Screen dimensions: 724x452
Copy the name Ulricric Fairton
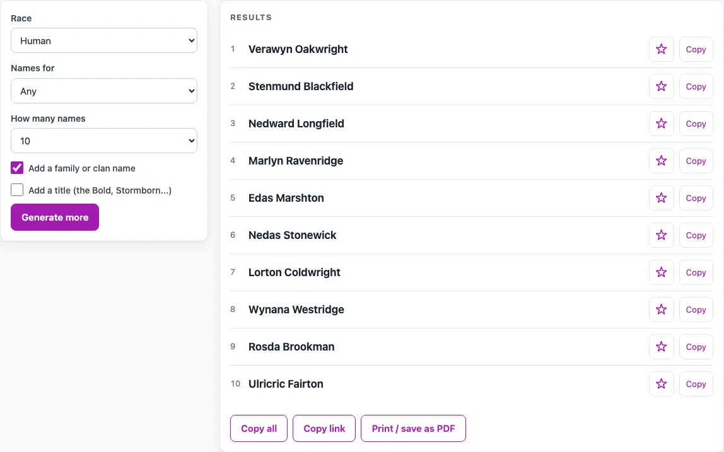pos(696,384)
